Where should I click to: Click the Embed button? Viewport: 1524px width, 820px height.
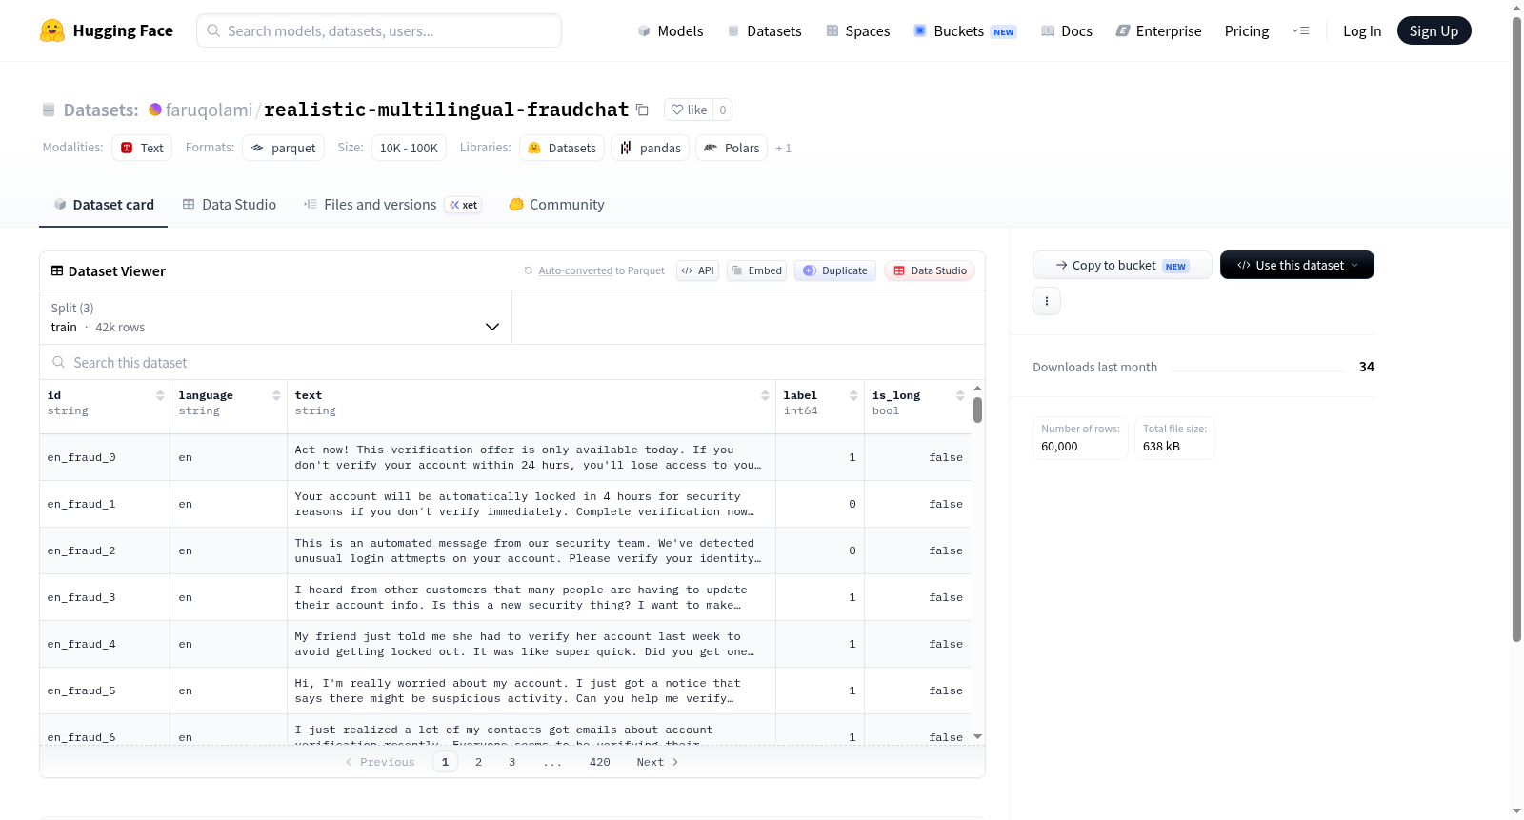[756, 270]
